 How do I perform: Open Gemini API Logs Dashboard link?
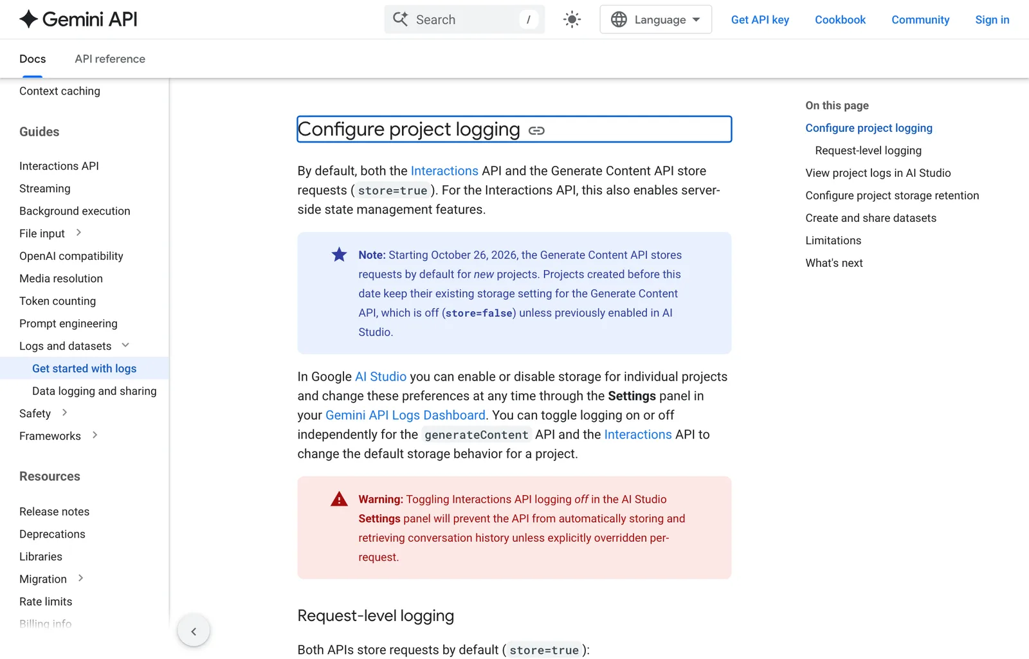pos(405,415)
